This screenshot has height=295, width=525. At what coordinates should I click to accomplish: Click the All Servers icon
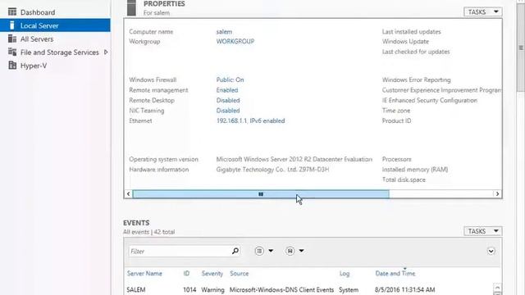tap(12, 39)
